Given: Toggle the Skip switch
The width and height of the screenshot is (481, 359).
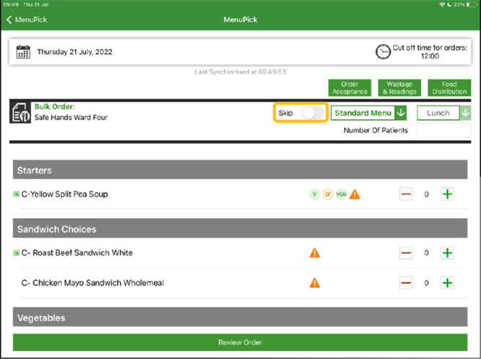Looking at the screenshot, I should (x=312, y=113).
